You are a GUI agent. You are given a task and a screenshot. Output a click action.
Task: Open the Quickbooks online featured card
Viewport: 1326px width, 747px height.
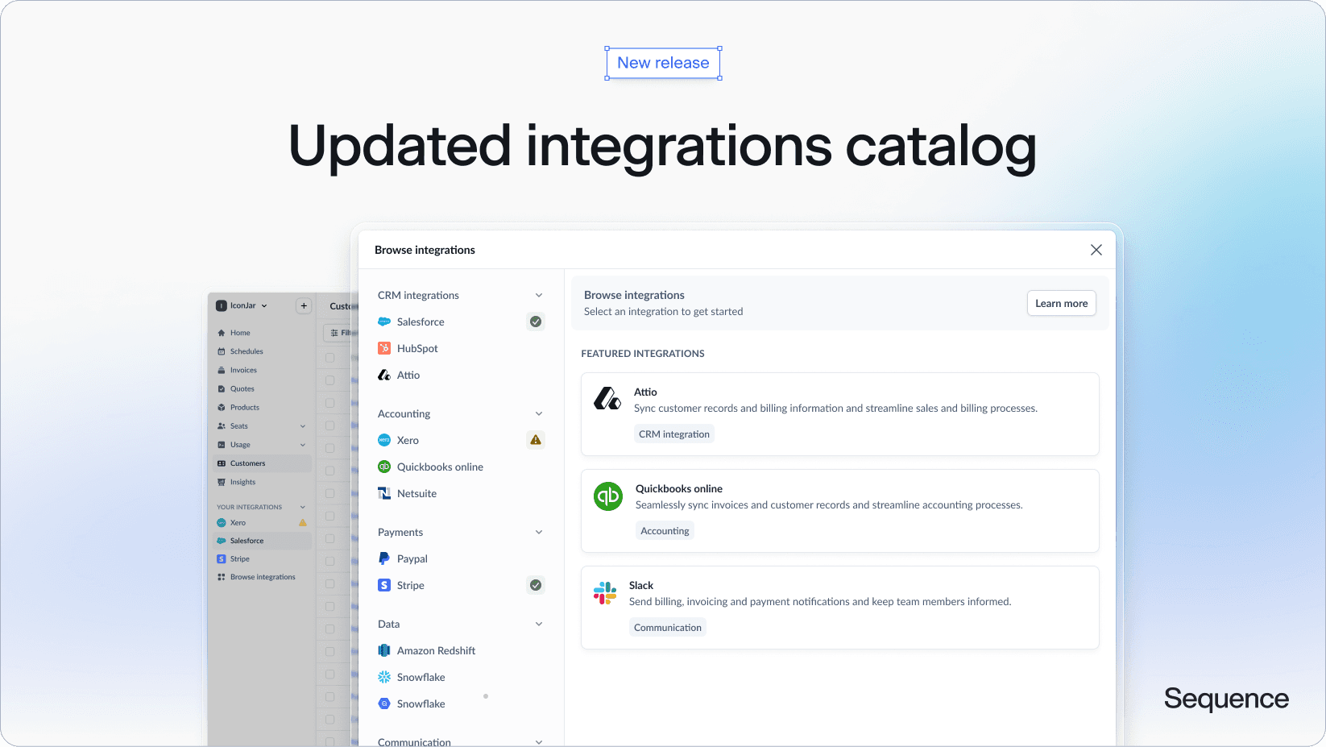click(x=839, y=510)
